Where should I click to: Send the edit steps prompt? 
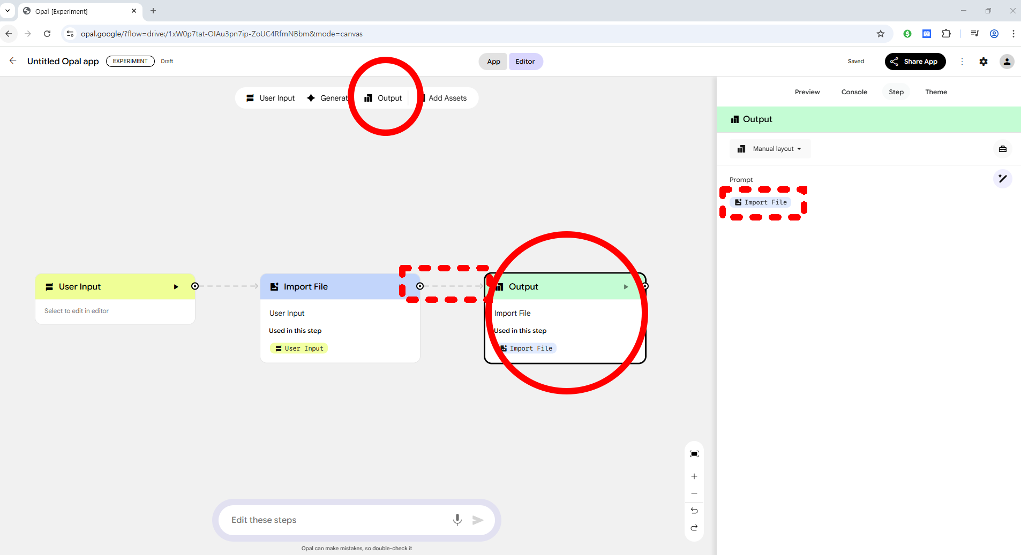tap(478, 520)
